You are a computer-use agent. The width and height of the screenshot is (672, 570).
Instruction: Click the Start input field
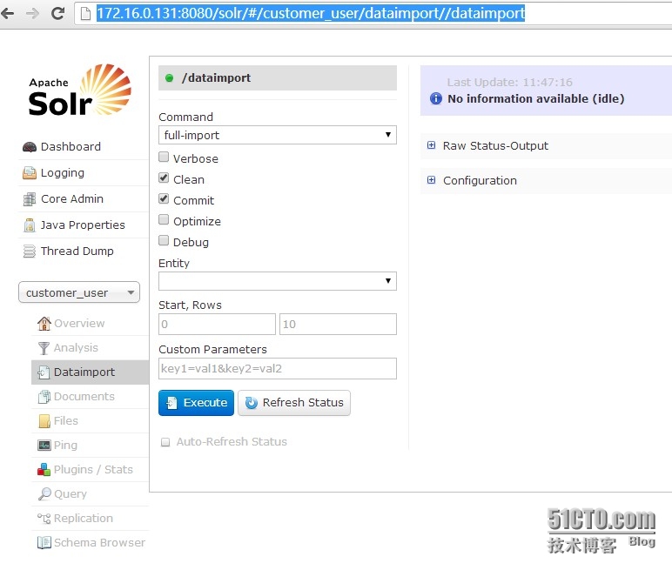(217, 324)
